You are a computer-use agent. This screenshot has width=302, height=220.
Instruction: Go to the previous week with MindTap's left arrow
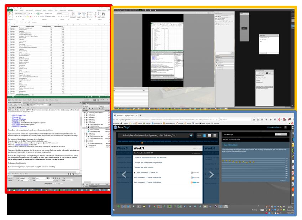(124, 174)
